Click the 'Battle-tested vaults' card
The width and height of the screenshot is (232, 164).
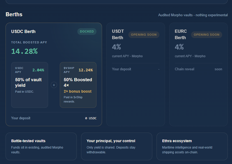tap(41, 146)
